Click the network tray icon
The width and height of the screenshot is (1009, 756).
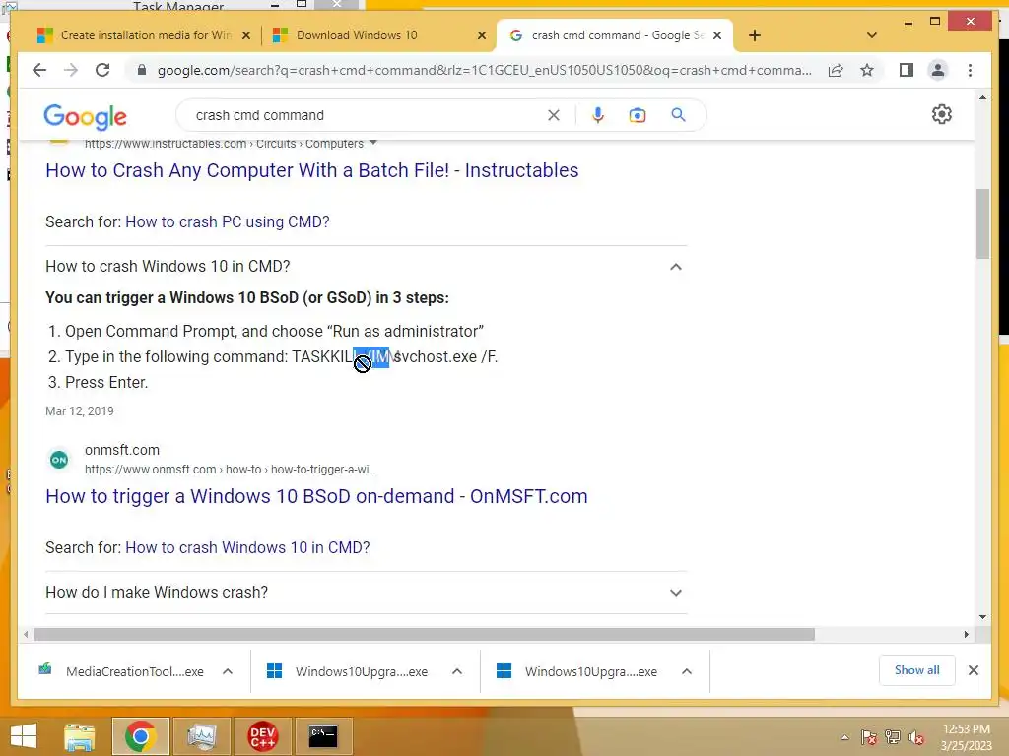coord(893,737)
